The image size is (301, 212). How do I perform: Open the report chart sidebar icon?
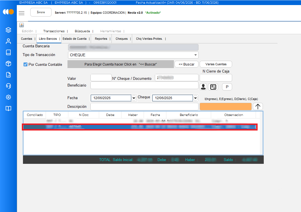coord(8,75)
